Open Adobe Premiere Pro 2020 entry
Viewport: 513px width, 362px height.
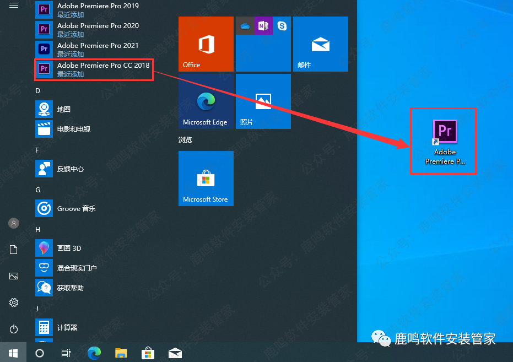[94, 30]
